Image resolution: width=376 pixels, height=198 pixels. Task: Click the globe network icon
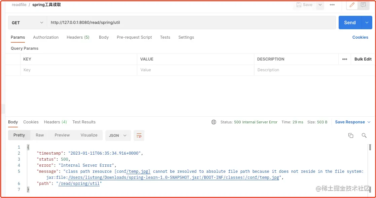(x=214, y=122)
